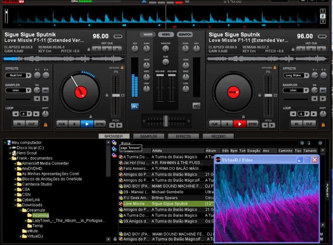Click the Busca search field

click(x=215, y=143)
